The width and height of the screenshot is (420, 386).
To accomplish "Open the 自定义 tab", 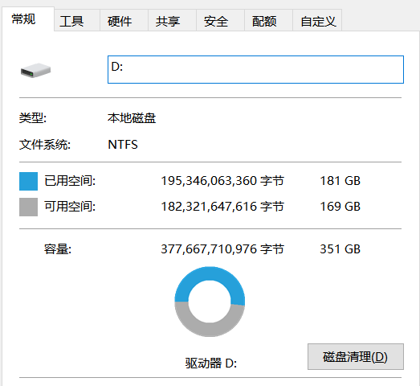I will pyautogui.click(x=317, y=21).
